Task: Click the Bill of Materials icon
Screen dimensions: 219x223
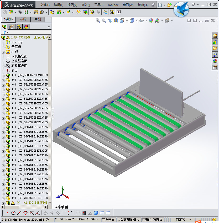Action: click(x=85, y=12)
